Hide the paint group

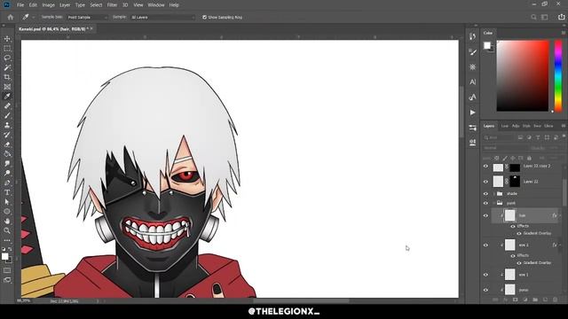(x=485, y=203)
